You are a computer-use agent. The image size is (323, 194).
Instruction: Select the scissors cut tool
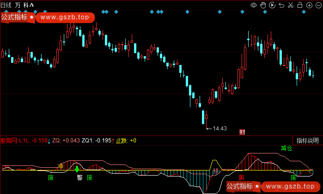point(290,5)
